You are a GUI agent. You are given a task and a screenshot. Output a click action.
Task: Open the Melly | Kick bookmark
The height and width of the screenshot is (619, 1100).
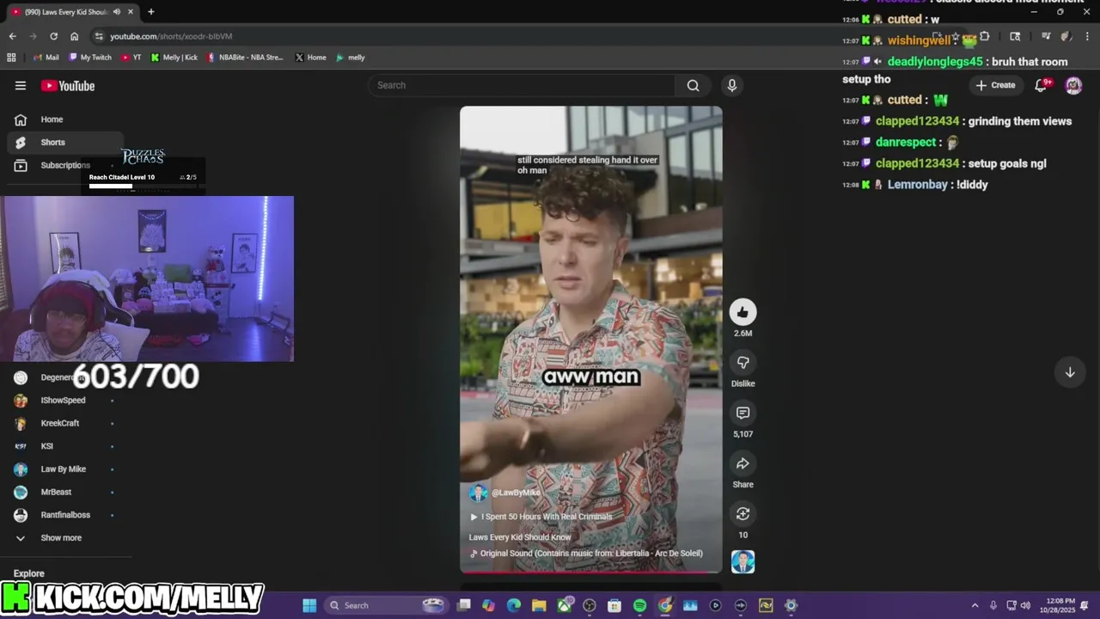(174, 58)
